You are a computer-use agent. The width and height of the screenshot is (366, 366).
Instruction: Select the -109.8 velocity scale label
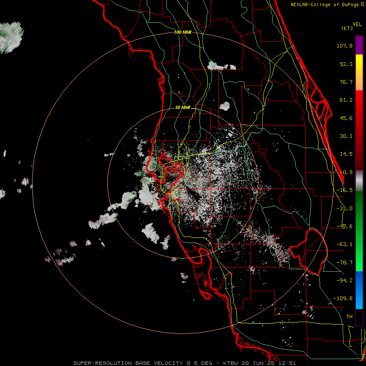click(x=343, y=298)
